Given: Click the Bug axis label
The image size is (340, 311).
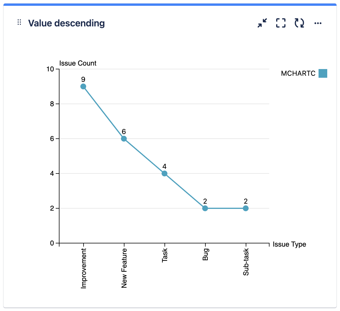Looking at the screenshot, I should (x=205, y=254).
